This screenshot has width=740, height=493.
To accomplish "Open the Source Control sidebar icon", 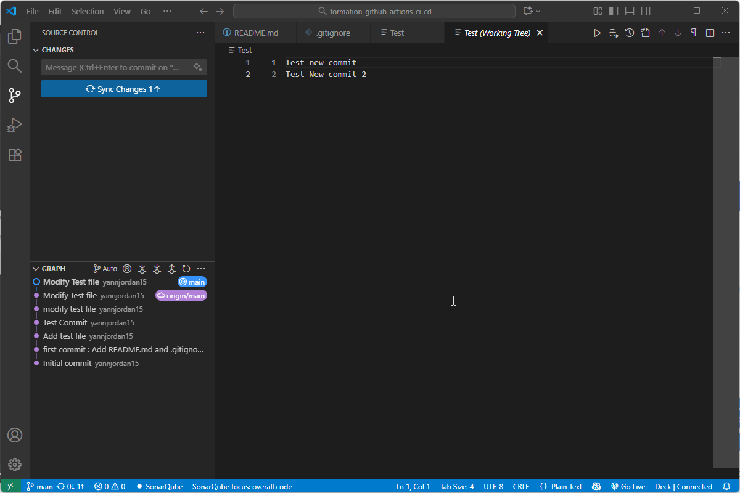I will click(x=14, y=96).
